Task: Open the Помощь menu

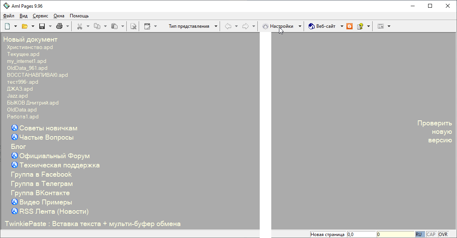Action: tap(79, 16)
